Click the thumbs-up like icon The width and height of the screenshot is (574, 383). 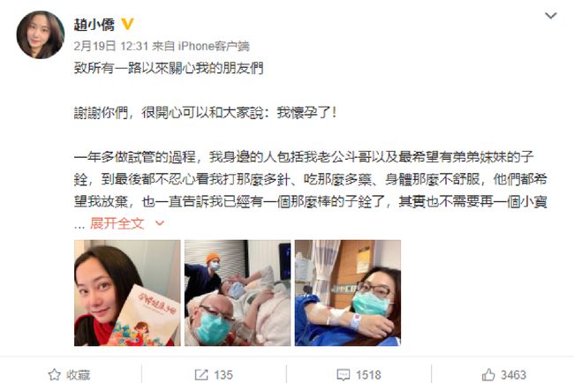488,374
